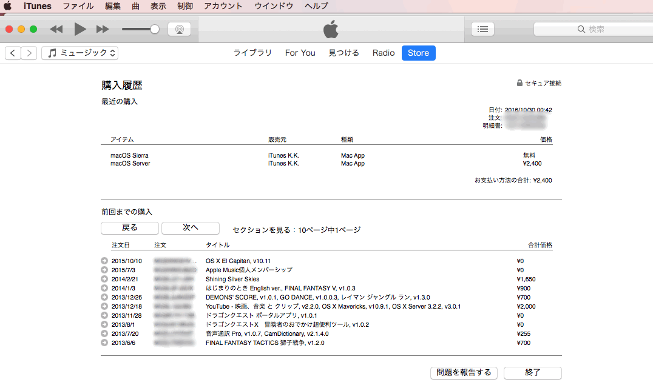Expand arrow for the 2015/10/10 order
The image size is (653, 385).
(x=104, y=261)
